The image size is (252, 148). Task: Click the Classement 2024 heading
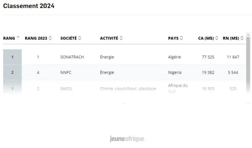point(29,6)
